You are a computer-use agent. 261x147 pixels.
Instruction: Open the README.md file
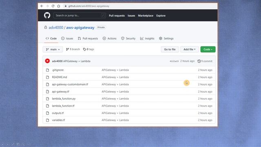point(60,77)
